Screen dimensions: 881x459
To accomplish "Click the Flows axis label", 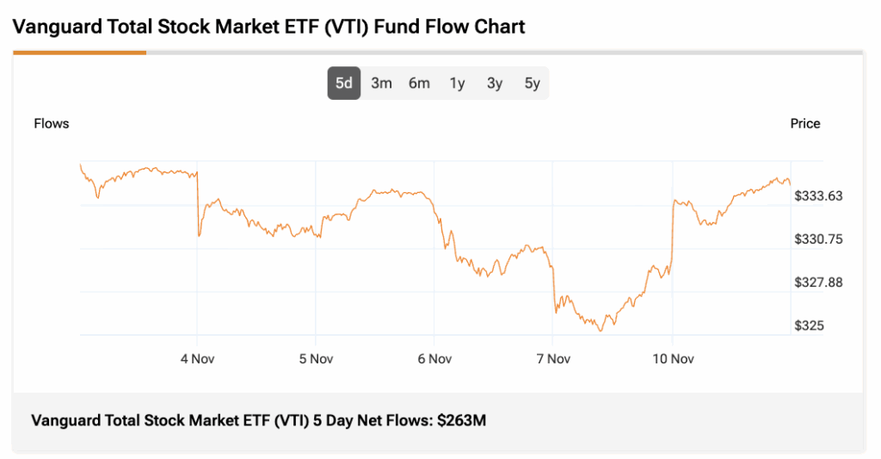I will point(52,123).
